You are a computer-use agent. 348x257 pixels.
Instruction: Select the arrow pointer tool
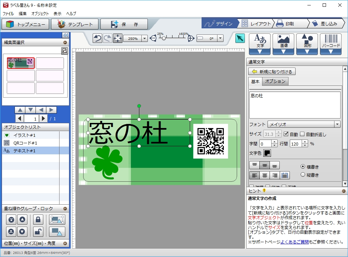click(x=240, y=38)
